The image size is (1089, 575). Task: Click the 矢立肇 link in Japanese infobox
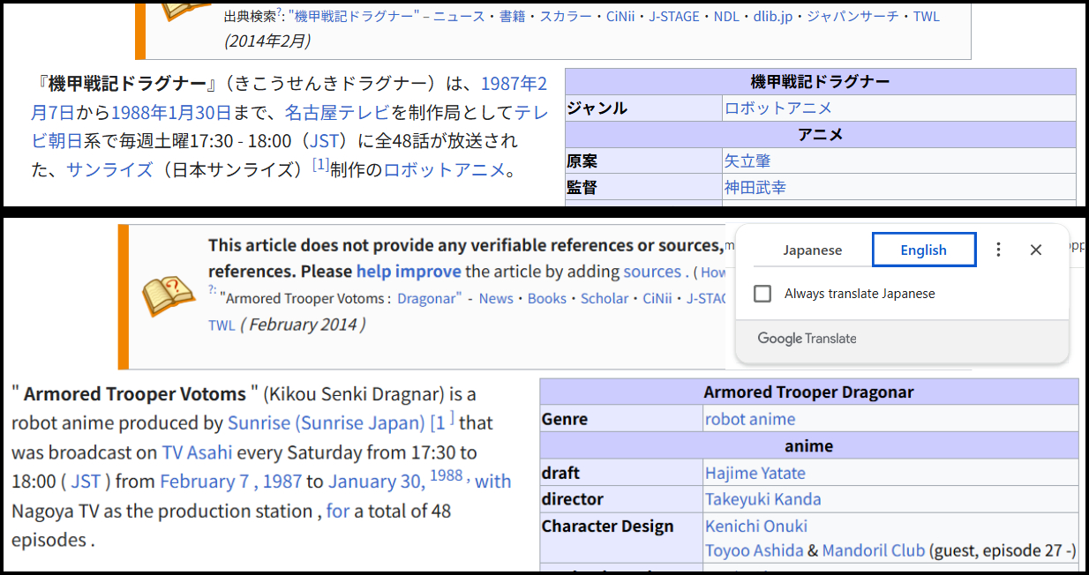(x=747, y=161)
